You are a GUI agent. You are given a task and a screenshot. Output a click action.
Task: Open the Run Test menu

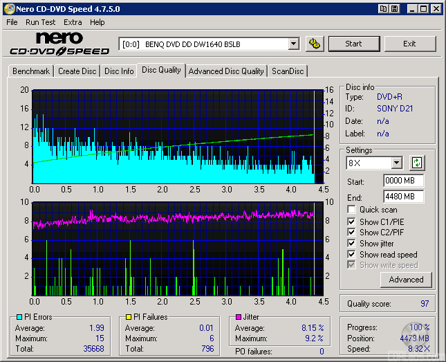point(41,22)
